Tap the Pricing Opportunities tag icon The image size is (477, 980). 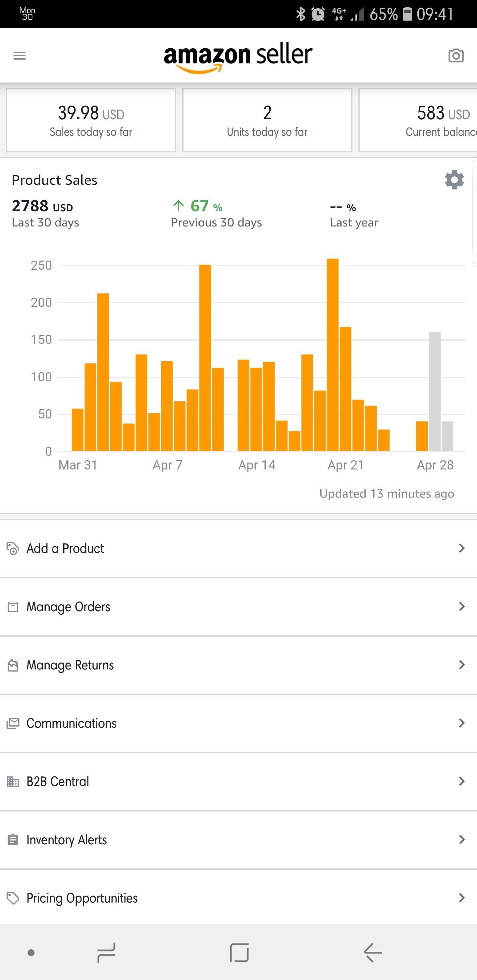(x=13, y=898)
